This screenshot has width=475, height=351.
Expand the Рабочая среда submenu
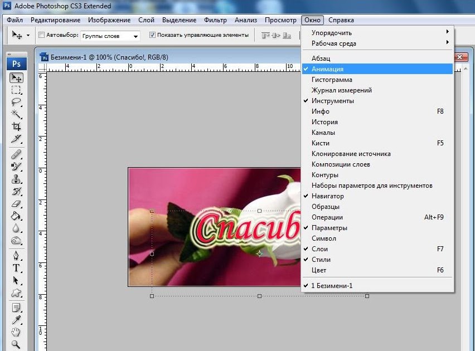coord(377,43)
